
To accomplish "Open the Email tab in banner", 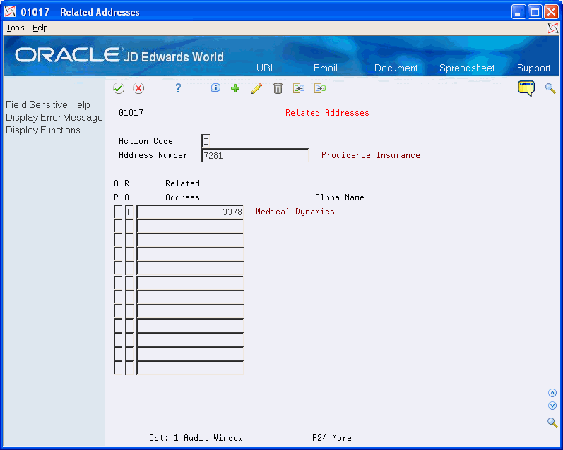I will (x=326, y=68).
